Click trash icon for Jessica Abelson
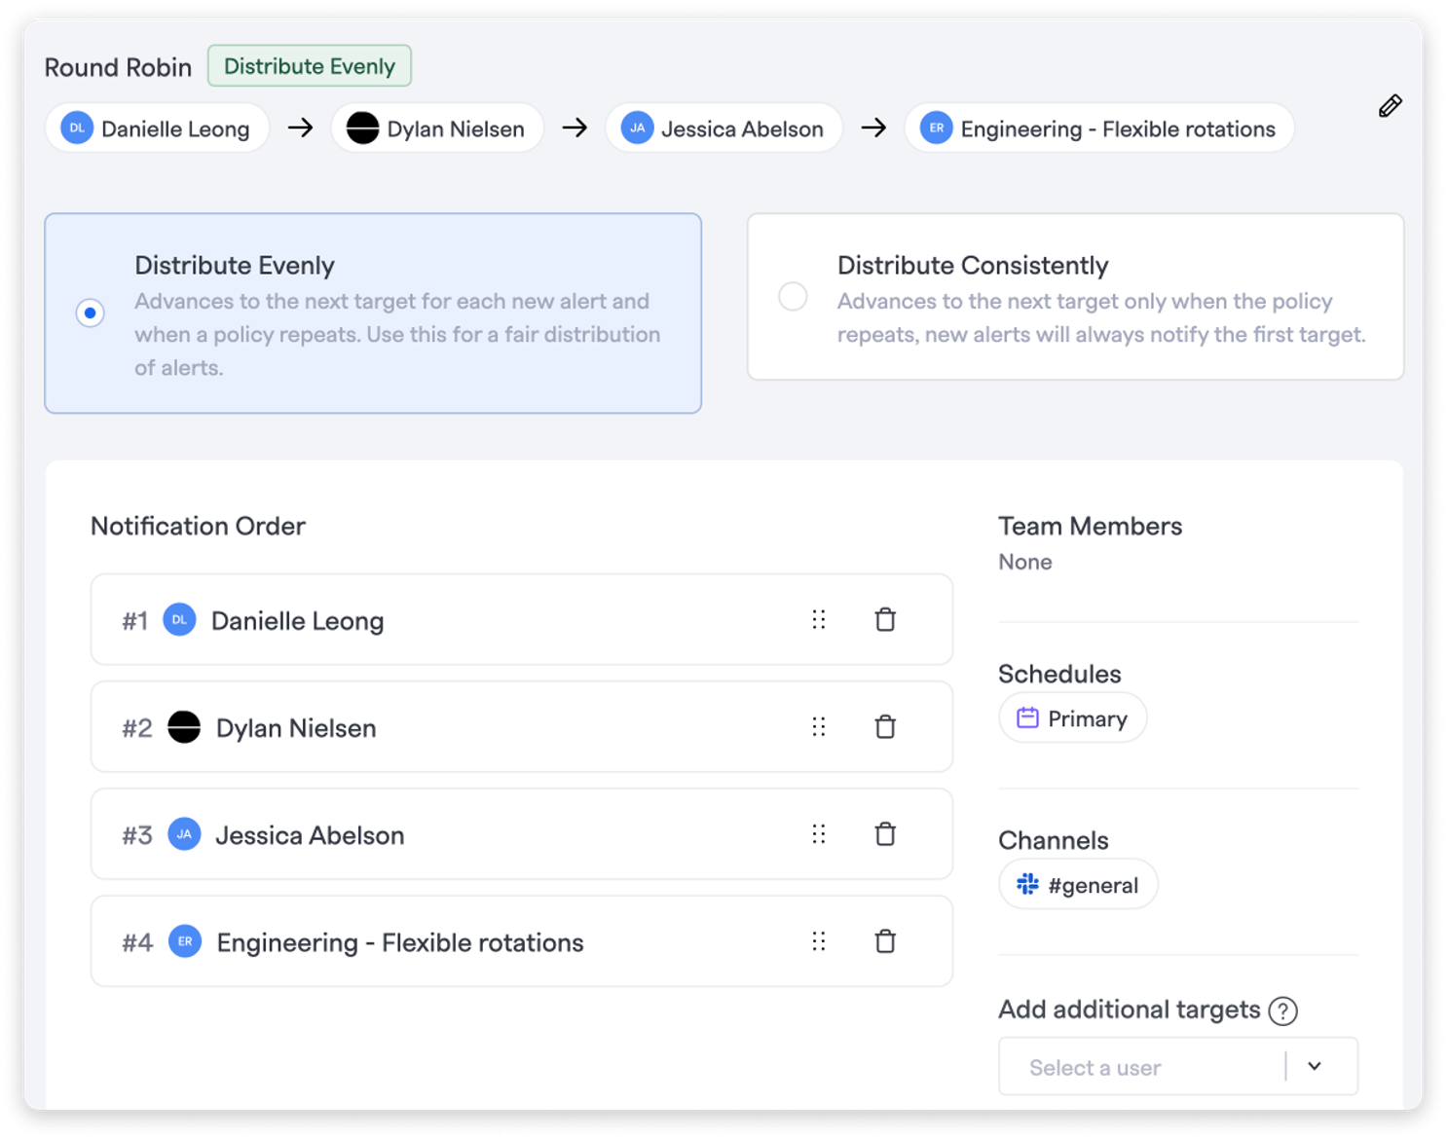This screenshot has height=1139, width=1447. tap(885, 833)
